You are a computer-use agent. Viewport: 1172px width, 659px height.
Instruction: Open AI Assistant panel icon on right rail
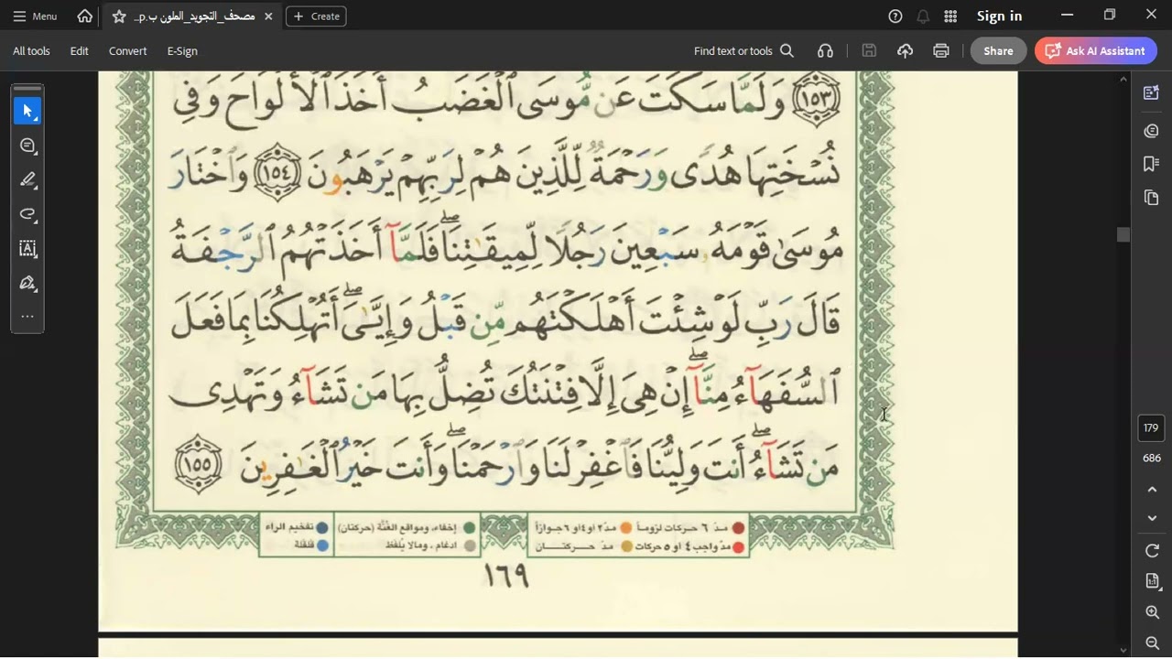[x=1151, y=92]
